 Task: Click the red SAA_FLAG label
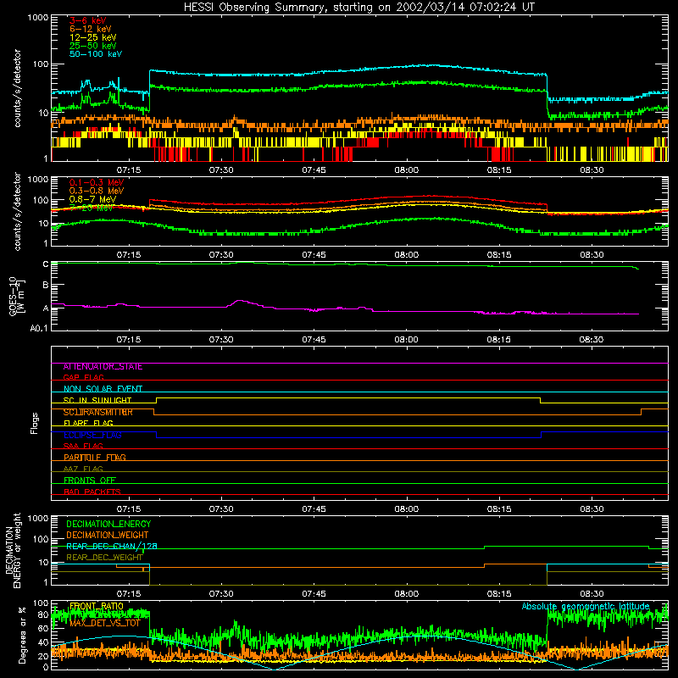tap(83, 446)
